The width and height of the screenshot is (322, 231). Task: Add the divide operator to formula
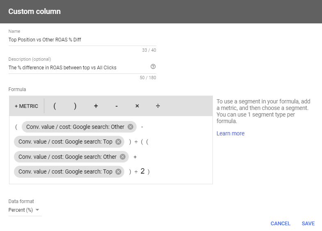158,106
